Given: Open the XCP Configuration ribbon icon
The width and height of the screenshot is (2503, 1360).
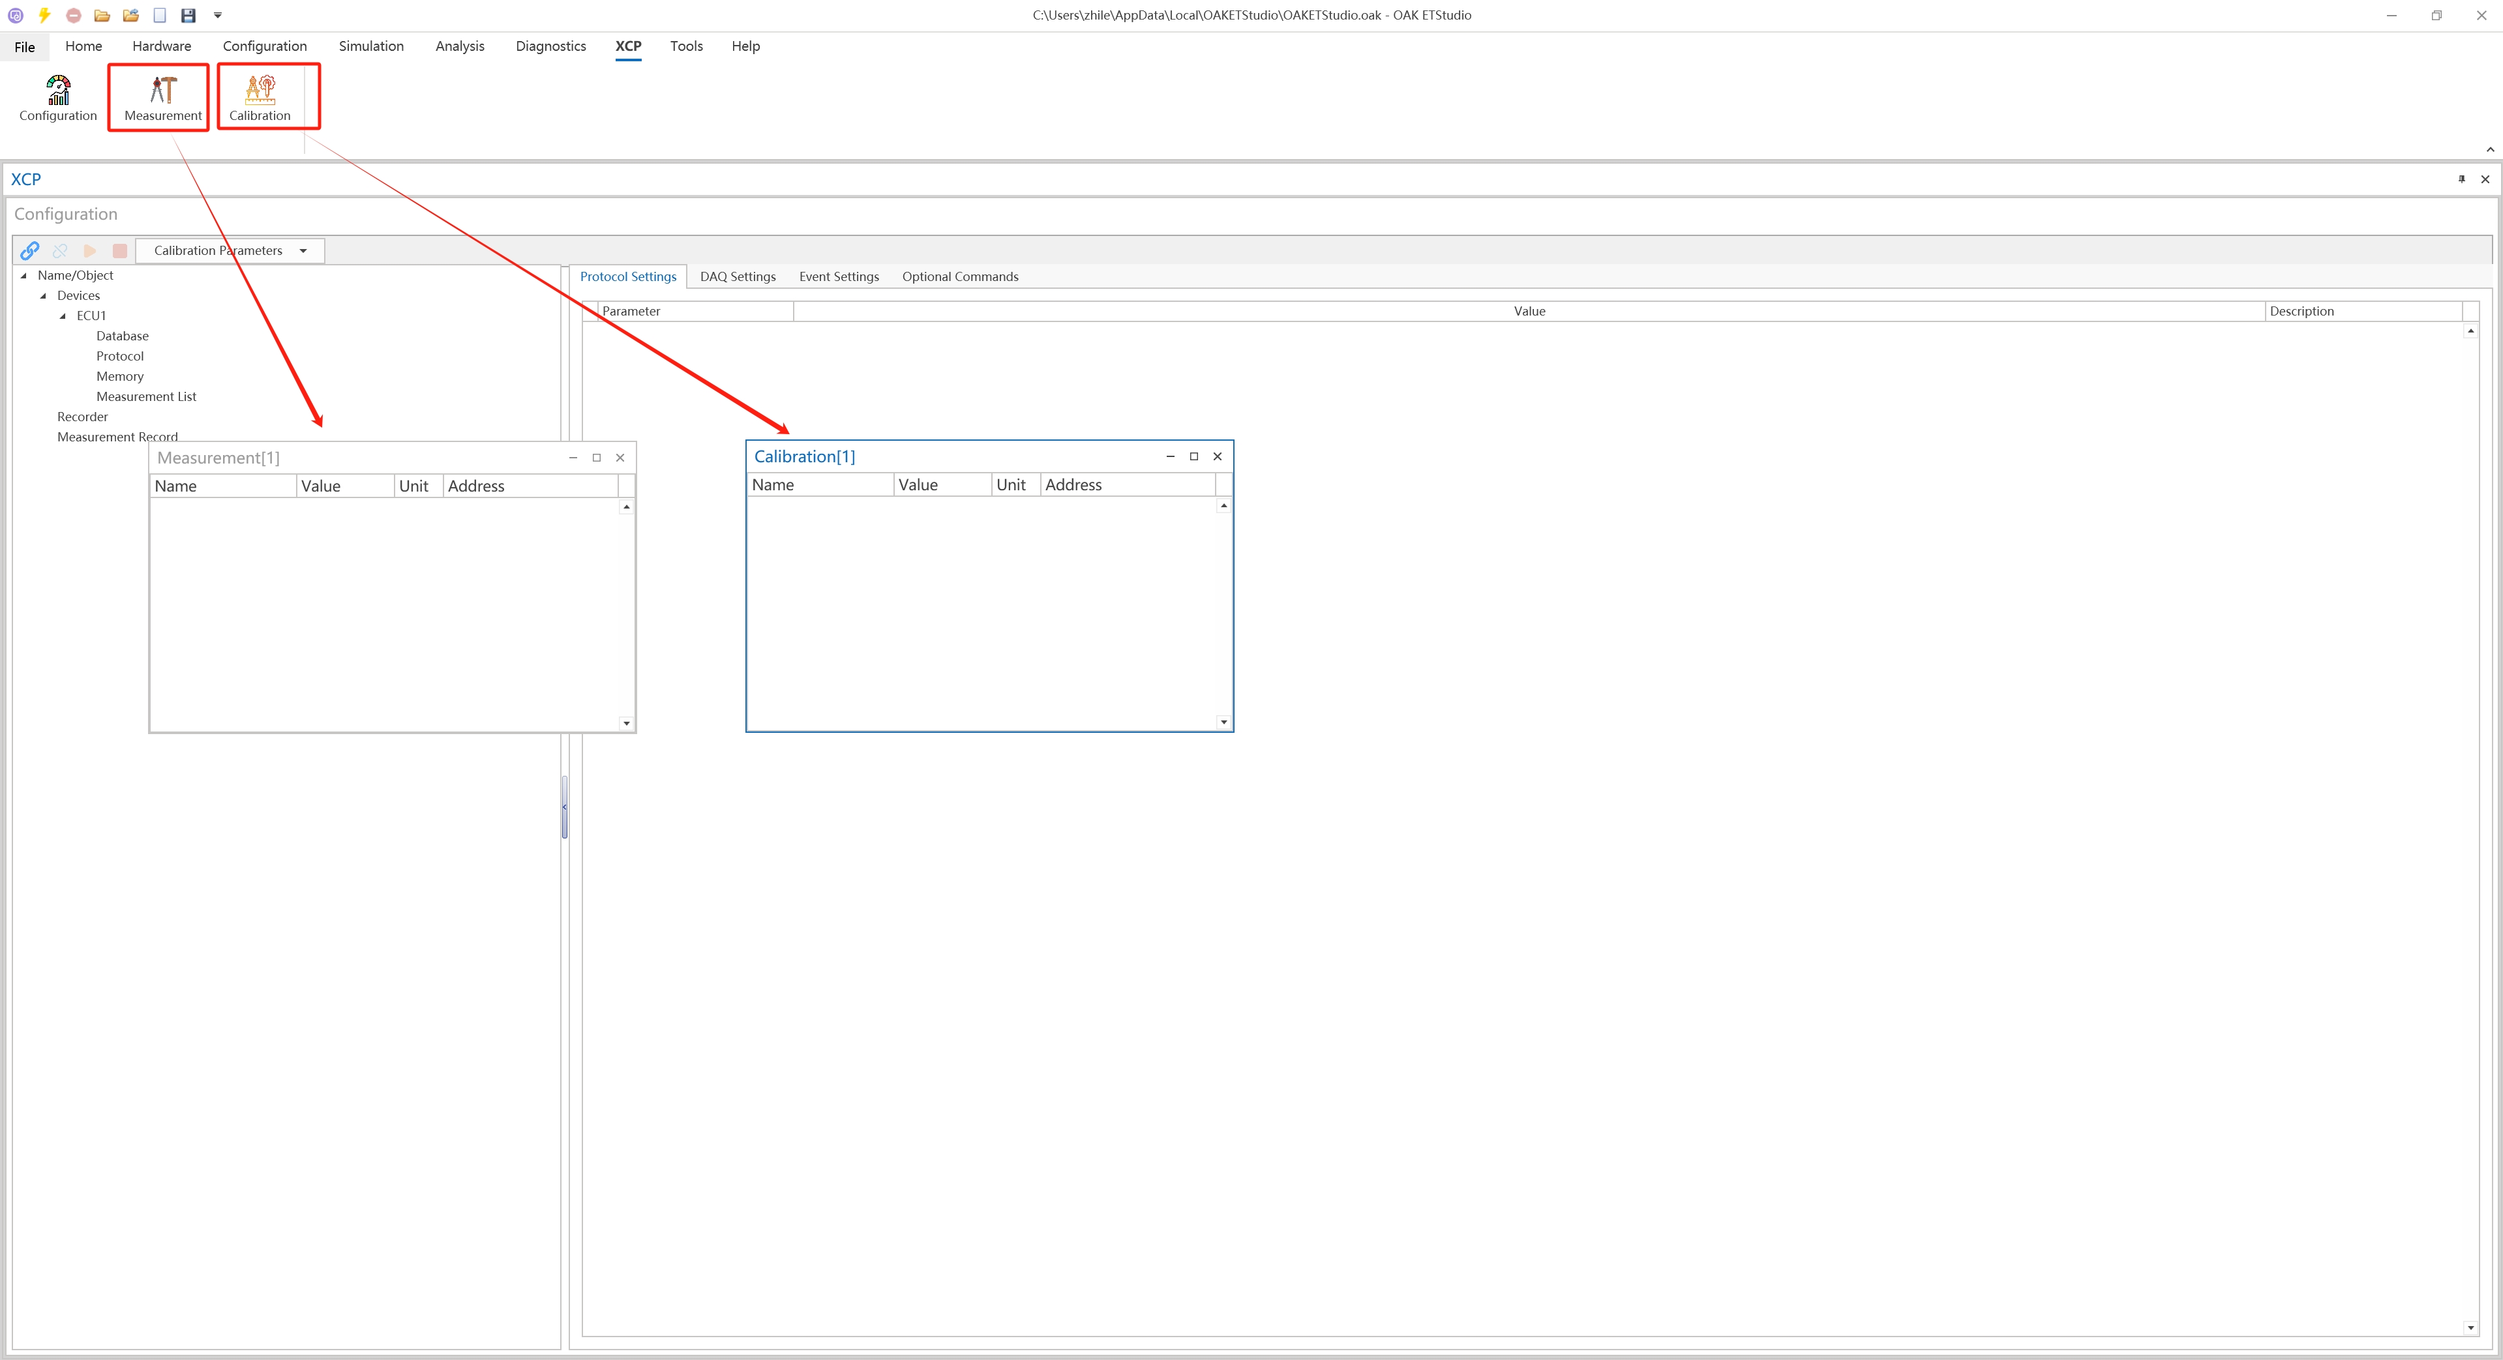Looking at the screenshot, I should [x=57, y=98].
